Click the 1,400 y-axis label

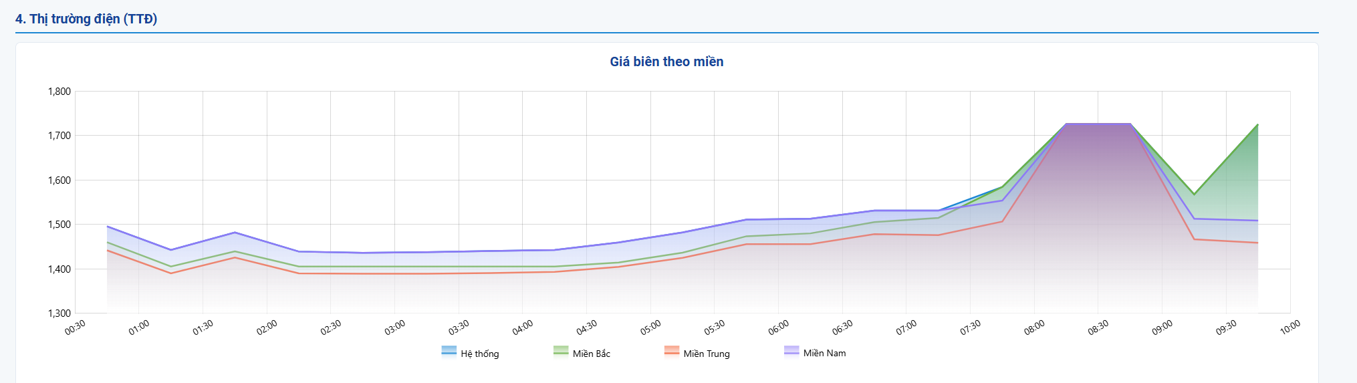59,269
